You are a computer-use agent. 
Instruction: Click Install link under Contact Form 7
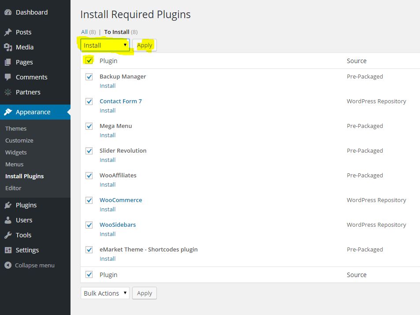(108, 110)
